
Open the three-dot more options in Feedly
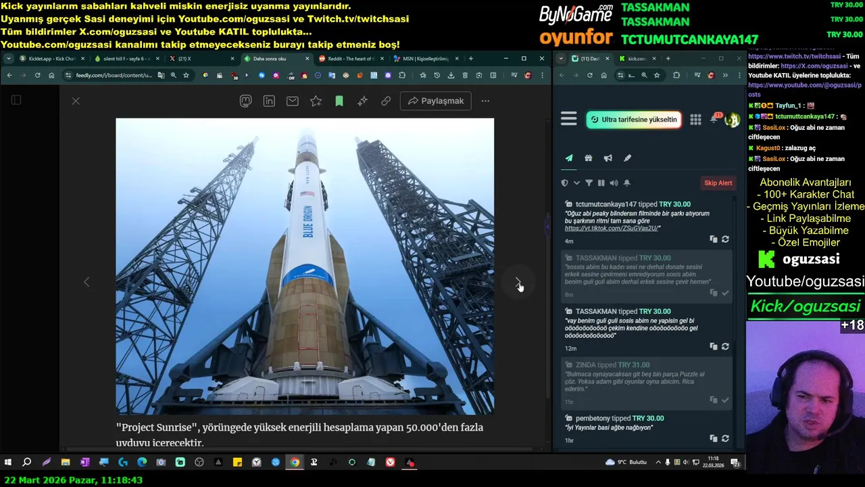coord(485,101)
